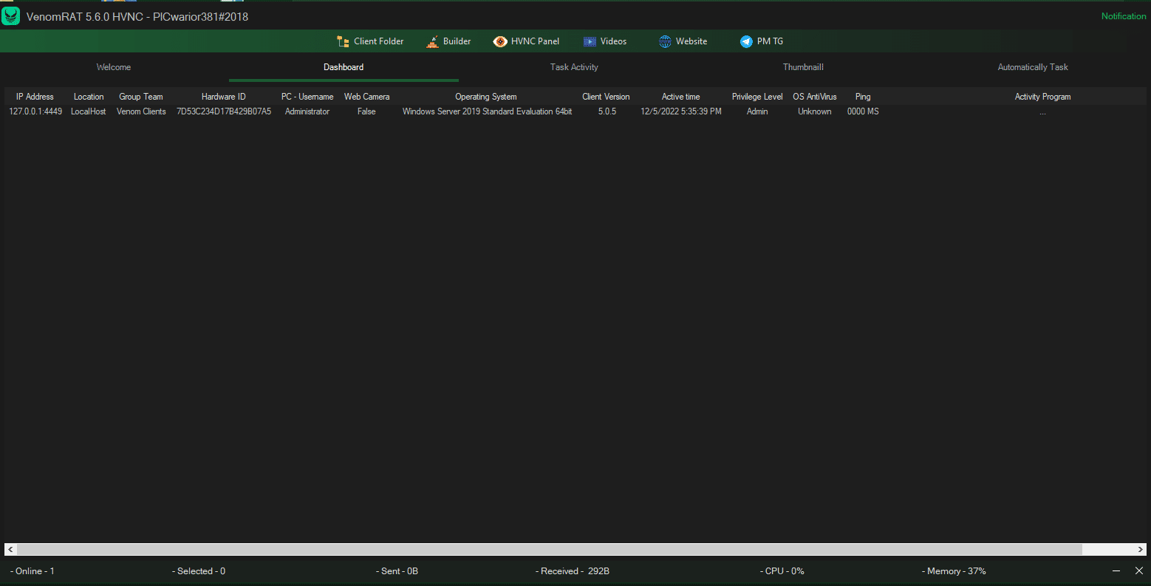The image size is (1151, 586).
Task: Click the Privilege Level column header
Action: 757,97
